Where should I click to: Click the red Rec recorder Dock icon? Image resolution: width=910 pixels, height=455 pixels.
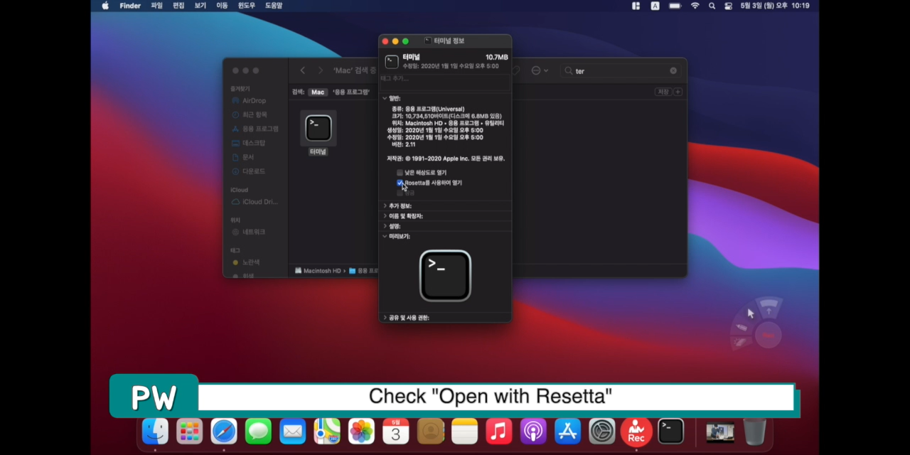tap(636, 431)
